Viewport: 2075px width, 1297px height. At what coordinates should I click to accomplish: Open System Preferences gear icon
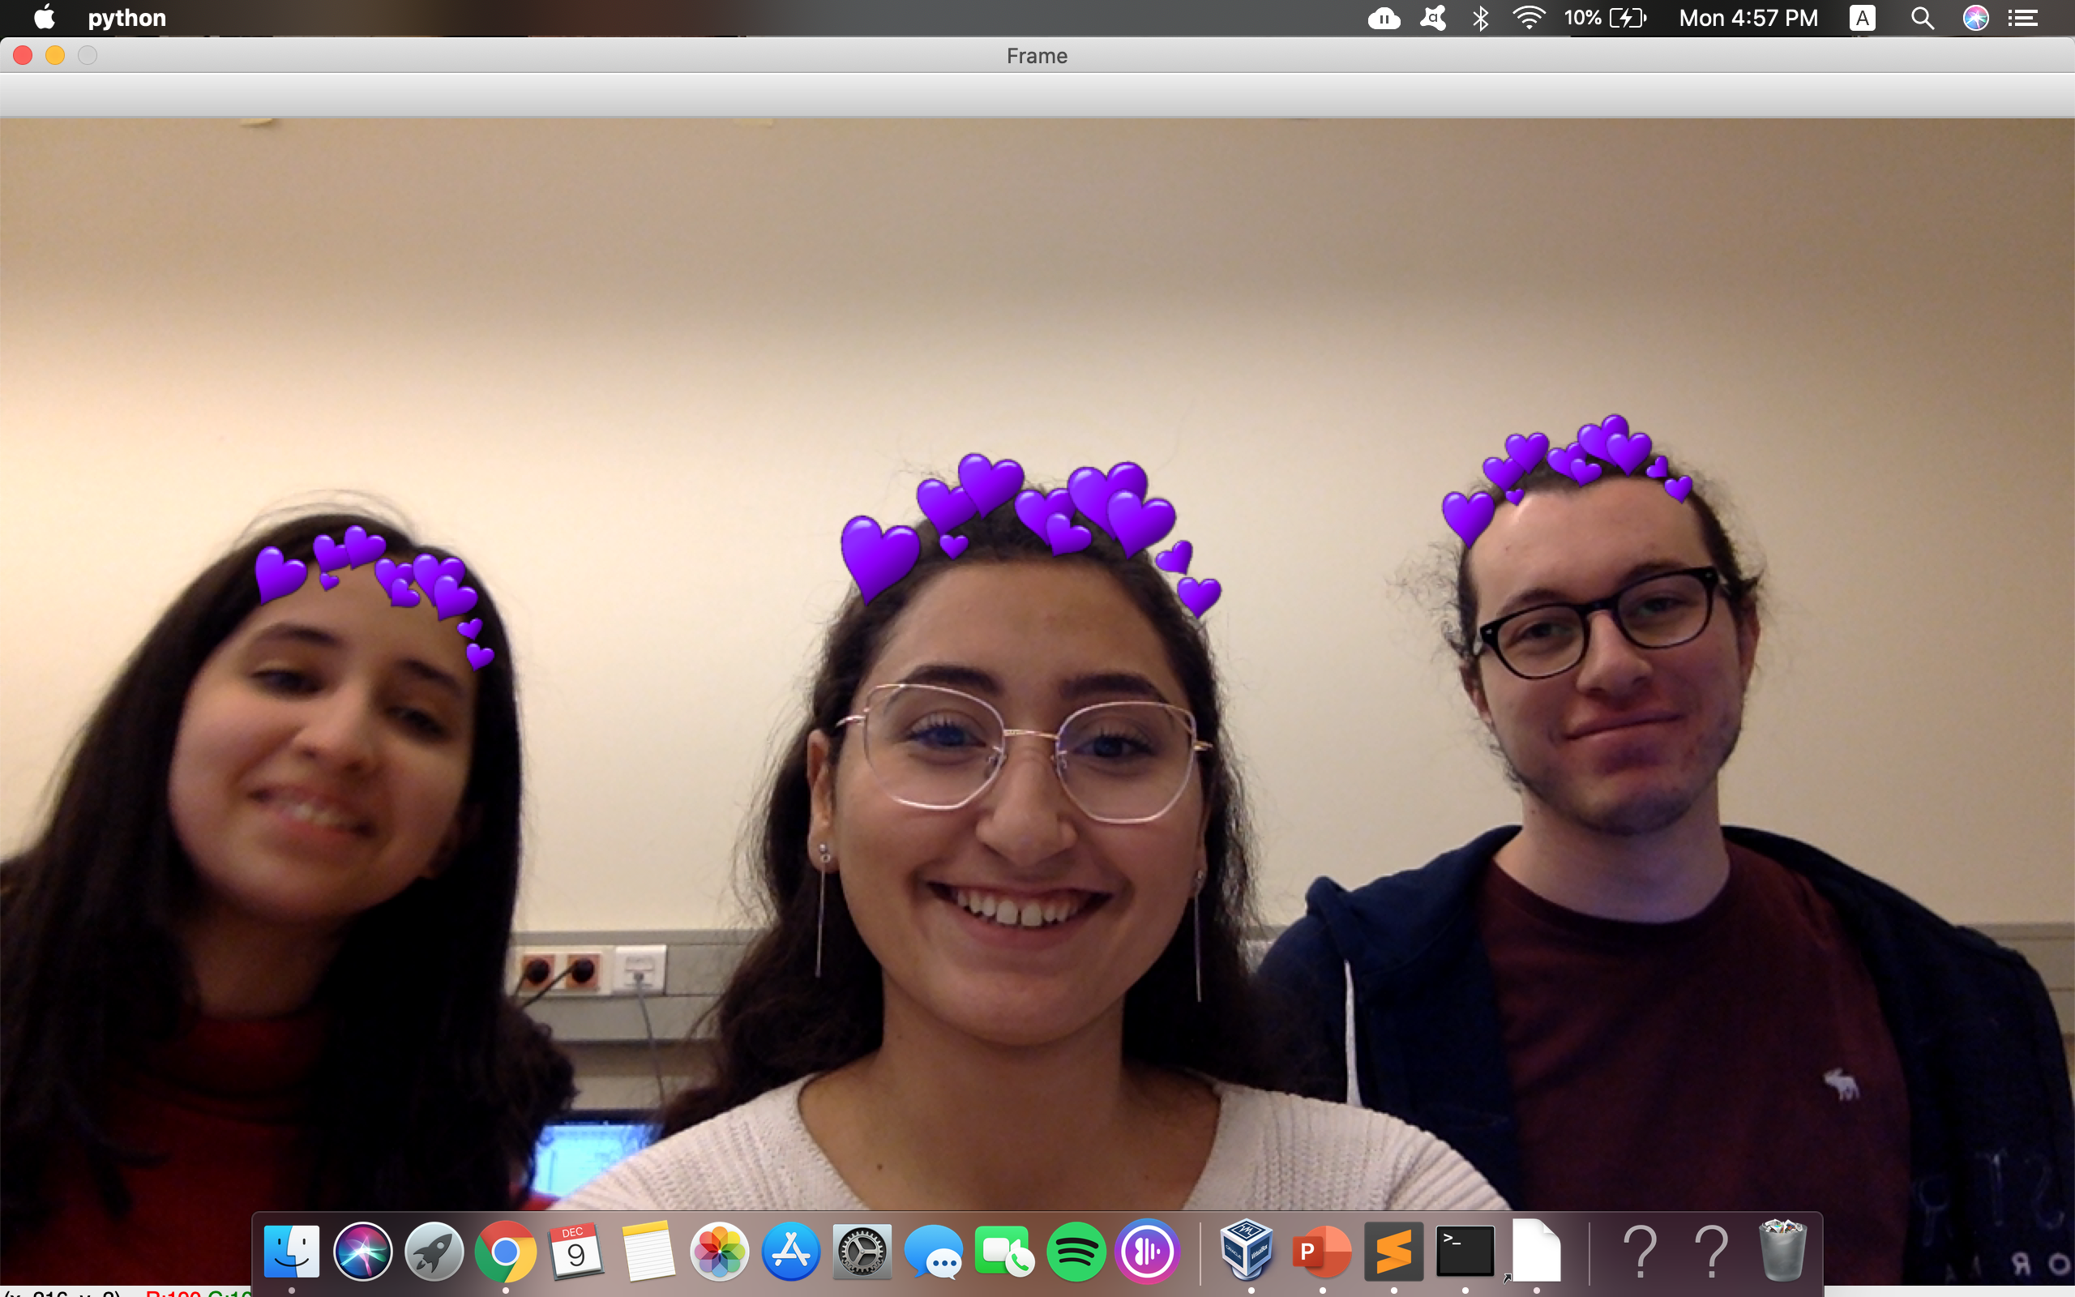pos(862,1252)
